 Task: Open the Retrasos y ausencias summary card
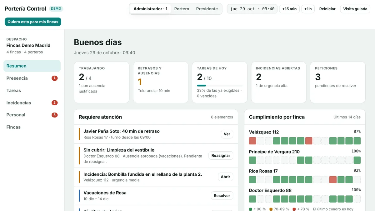(161, 82)
